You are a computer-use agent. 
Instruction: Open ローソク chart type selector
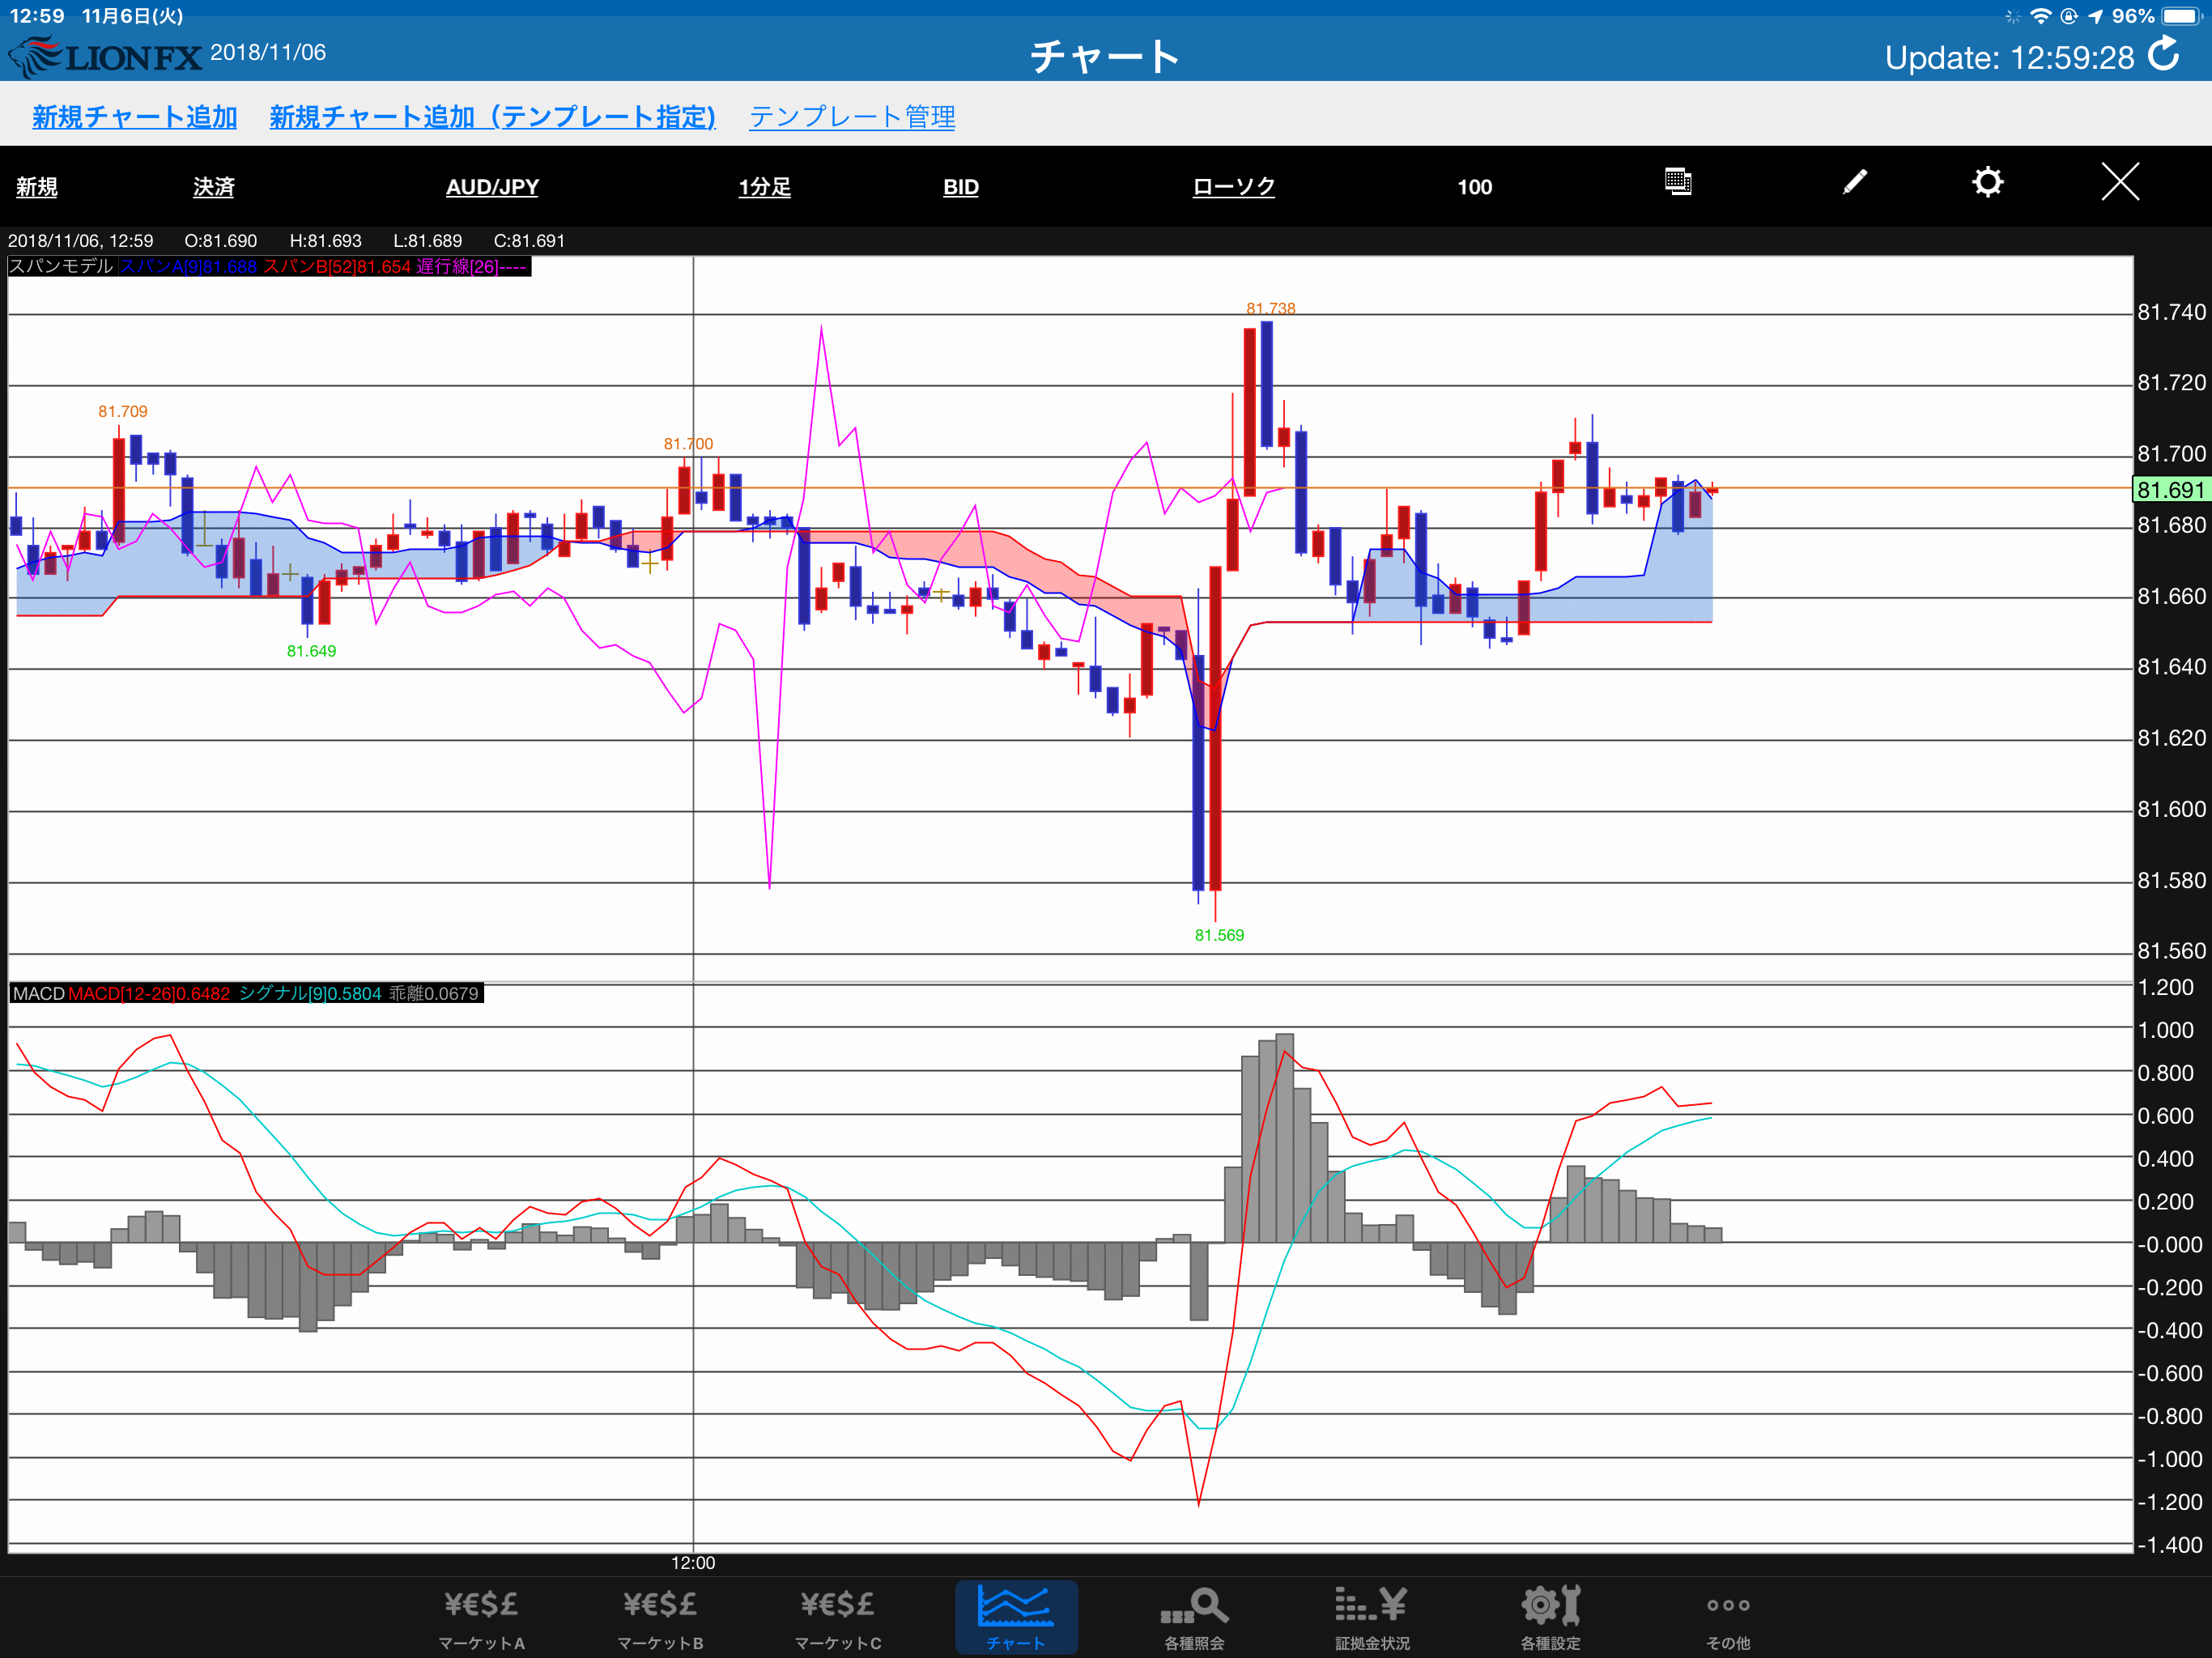point(1234,187)
